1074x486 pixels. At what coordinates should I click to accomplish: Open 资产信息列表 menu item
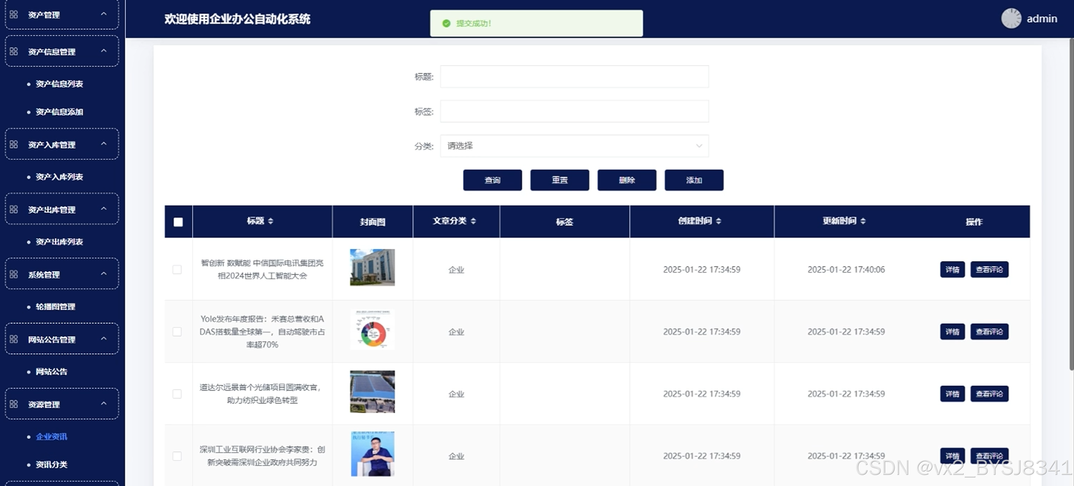click(59, 84)
